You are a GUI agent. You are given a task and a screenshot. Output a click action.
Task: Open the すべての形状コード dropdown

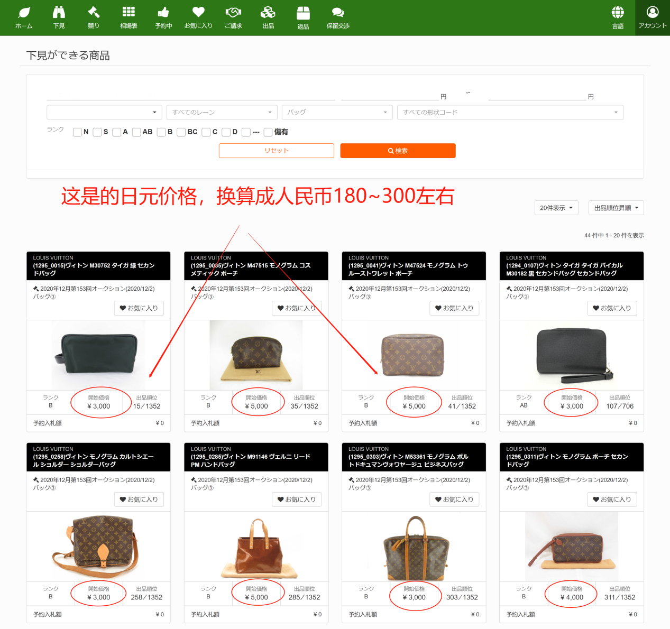tap(510, 112)
